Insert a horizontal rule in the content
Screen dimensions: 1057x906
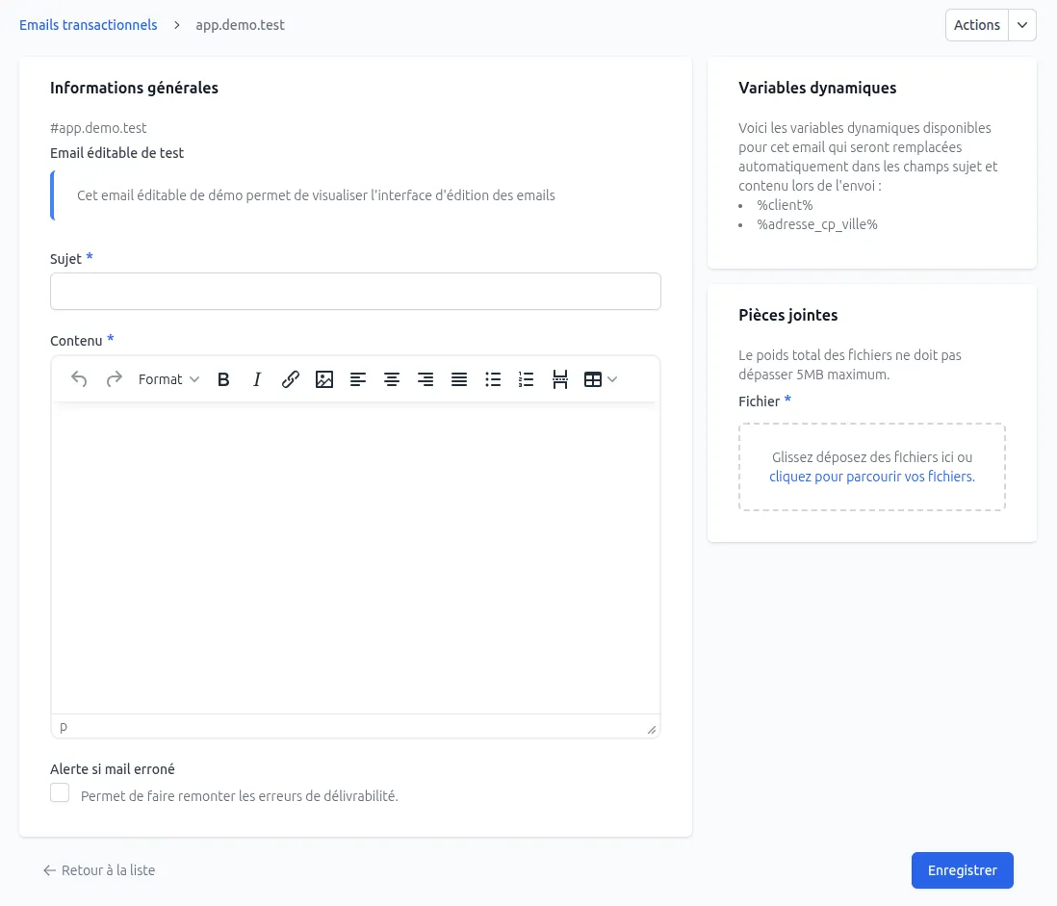point(560,378)
